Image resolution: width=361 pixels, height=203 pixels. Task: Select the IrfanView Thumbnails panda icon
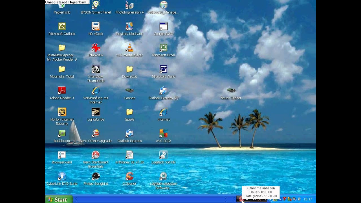point(96,69)
